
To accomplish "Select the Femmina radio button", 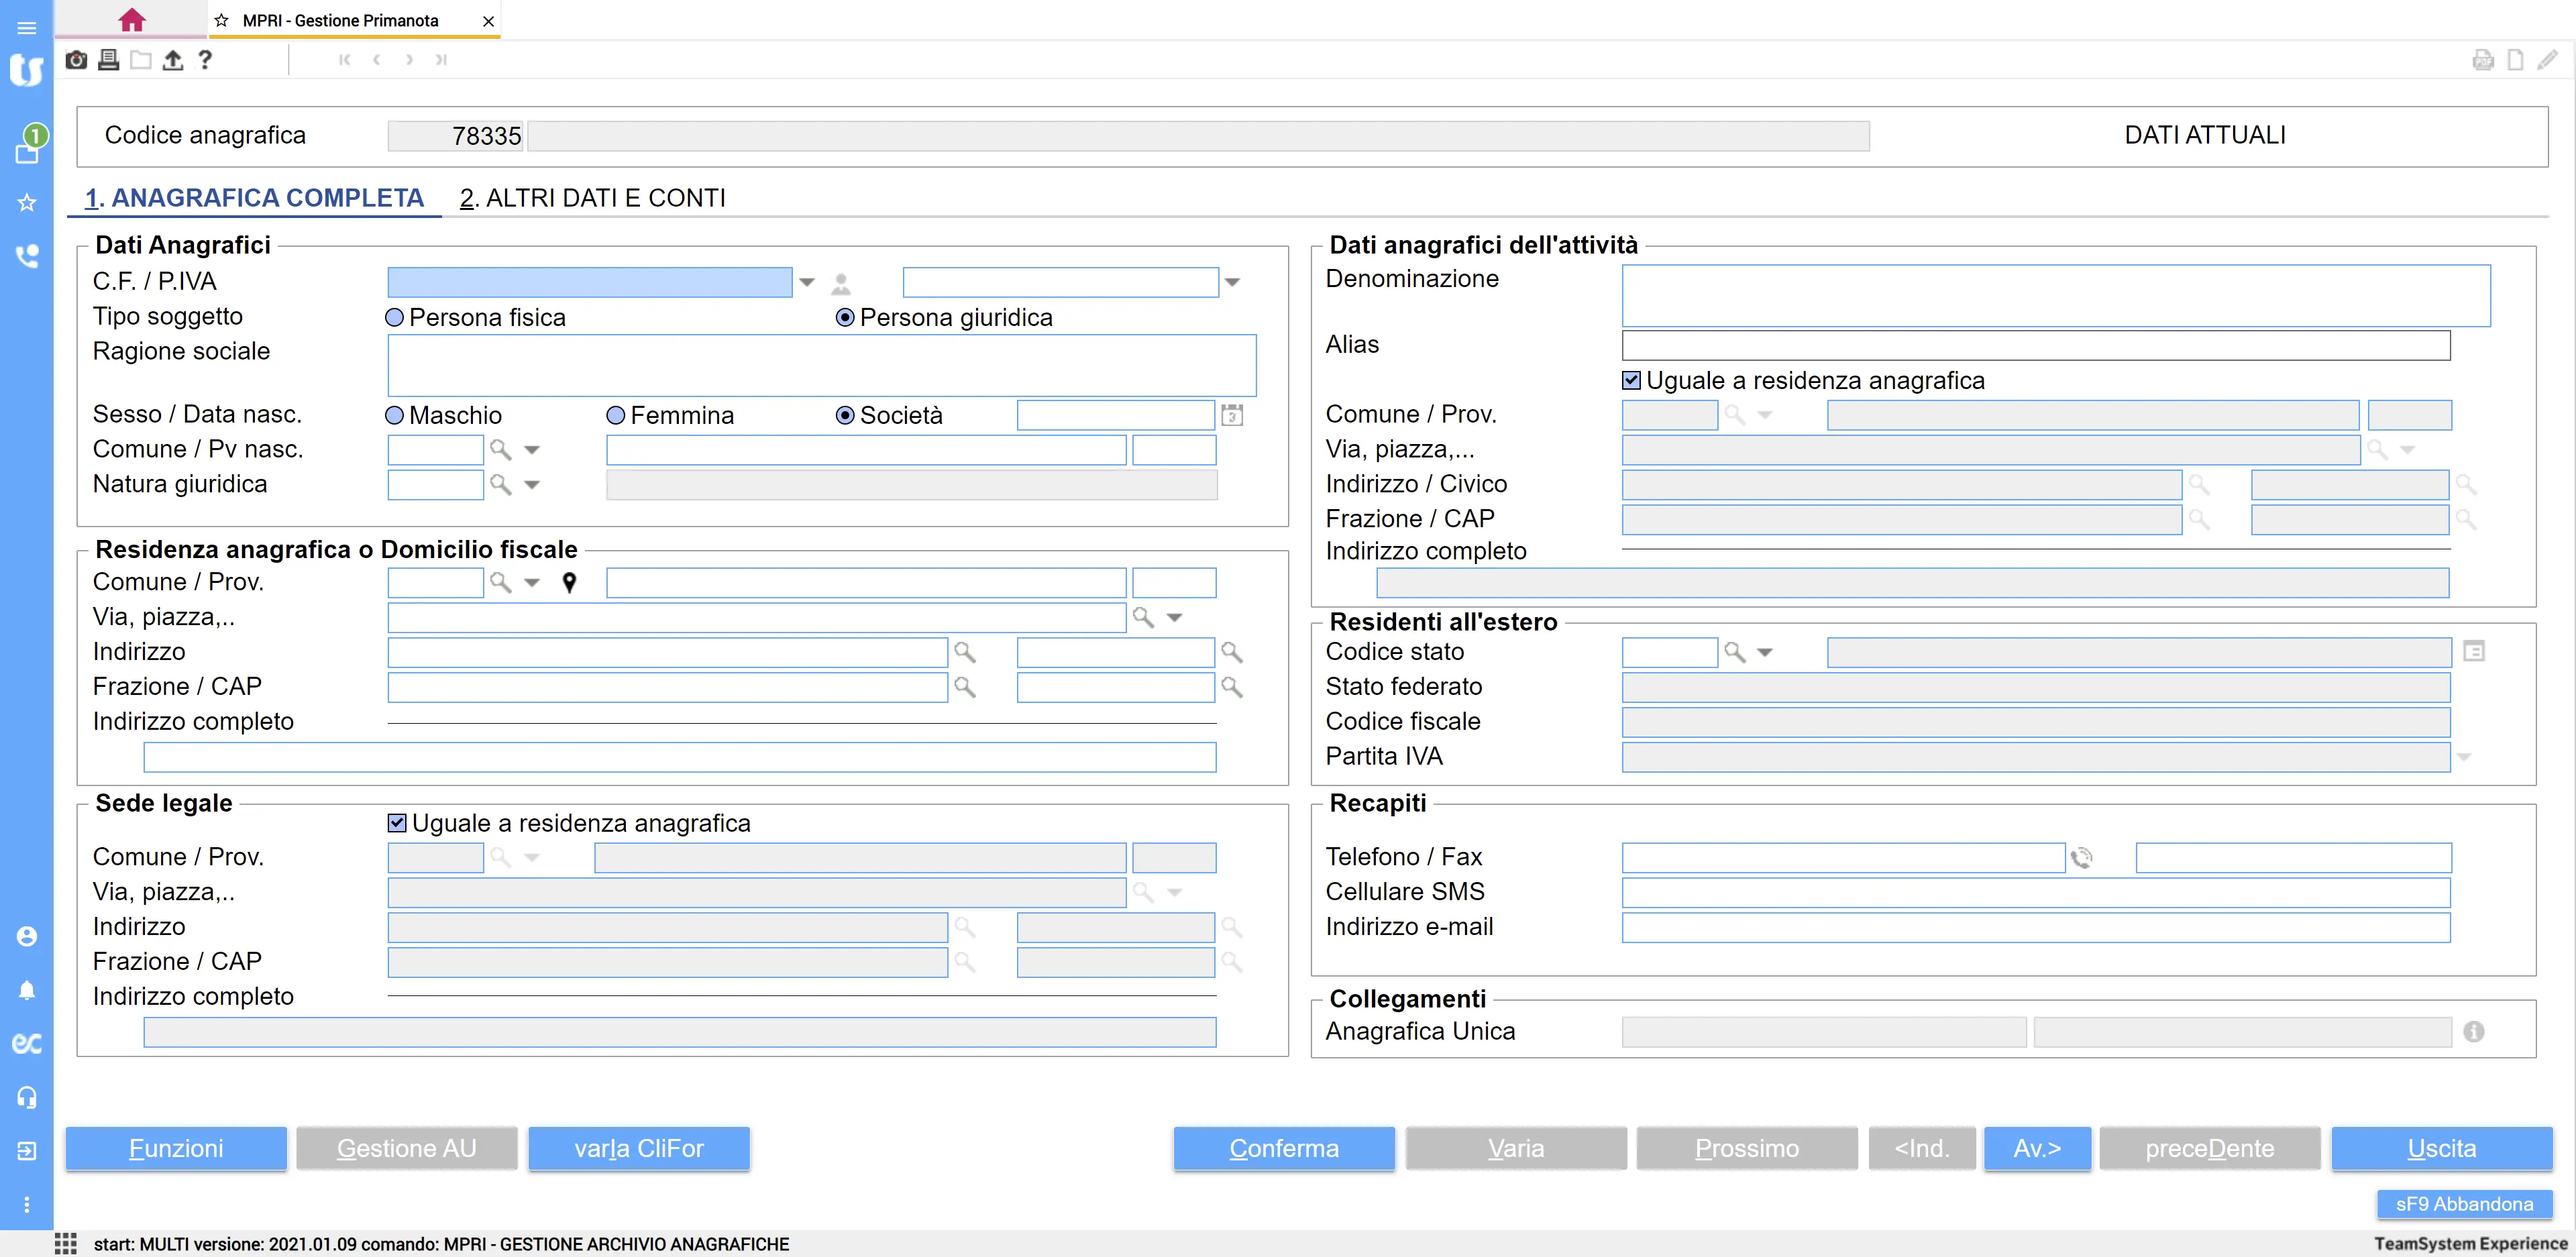I will click(x=616, y=416).
